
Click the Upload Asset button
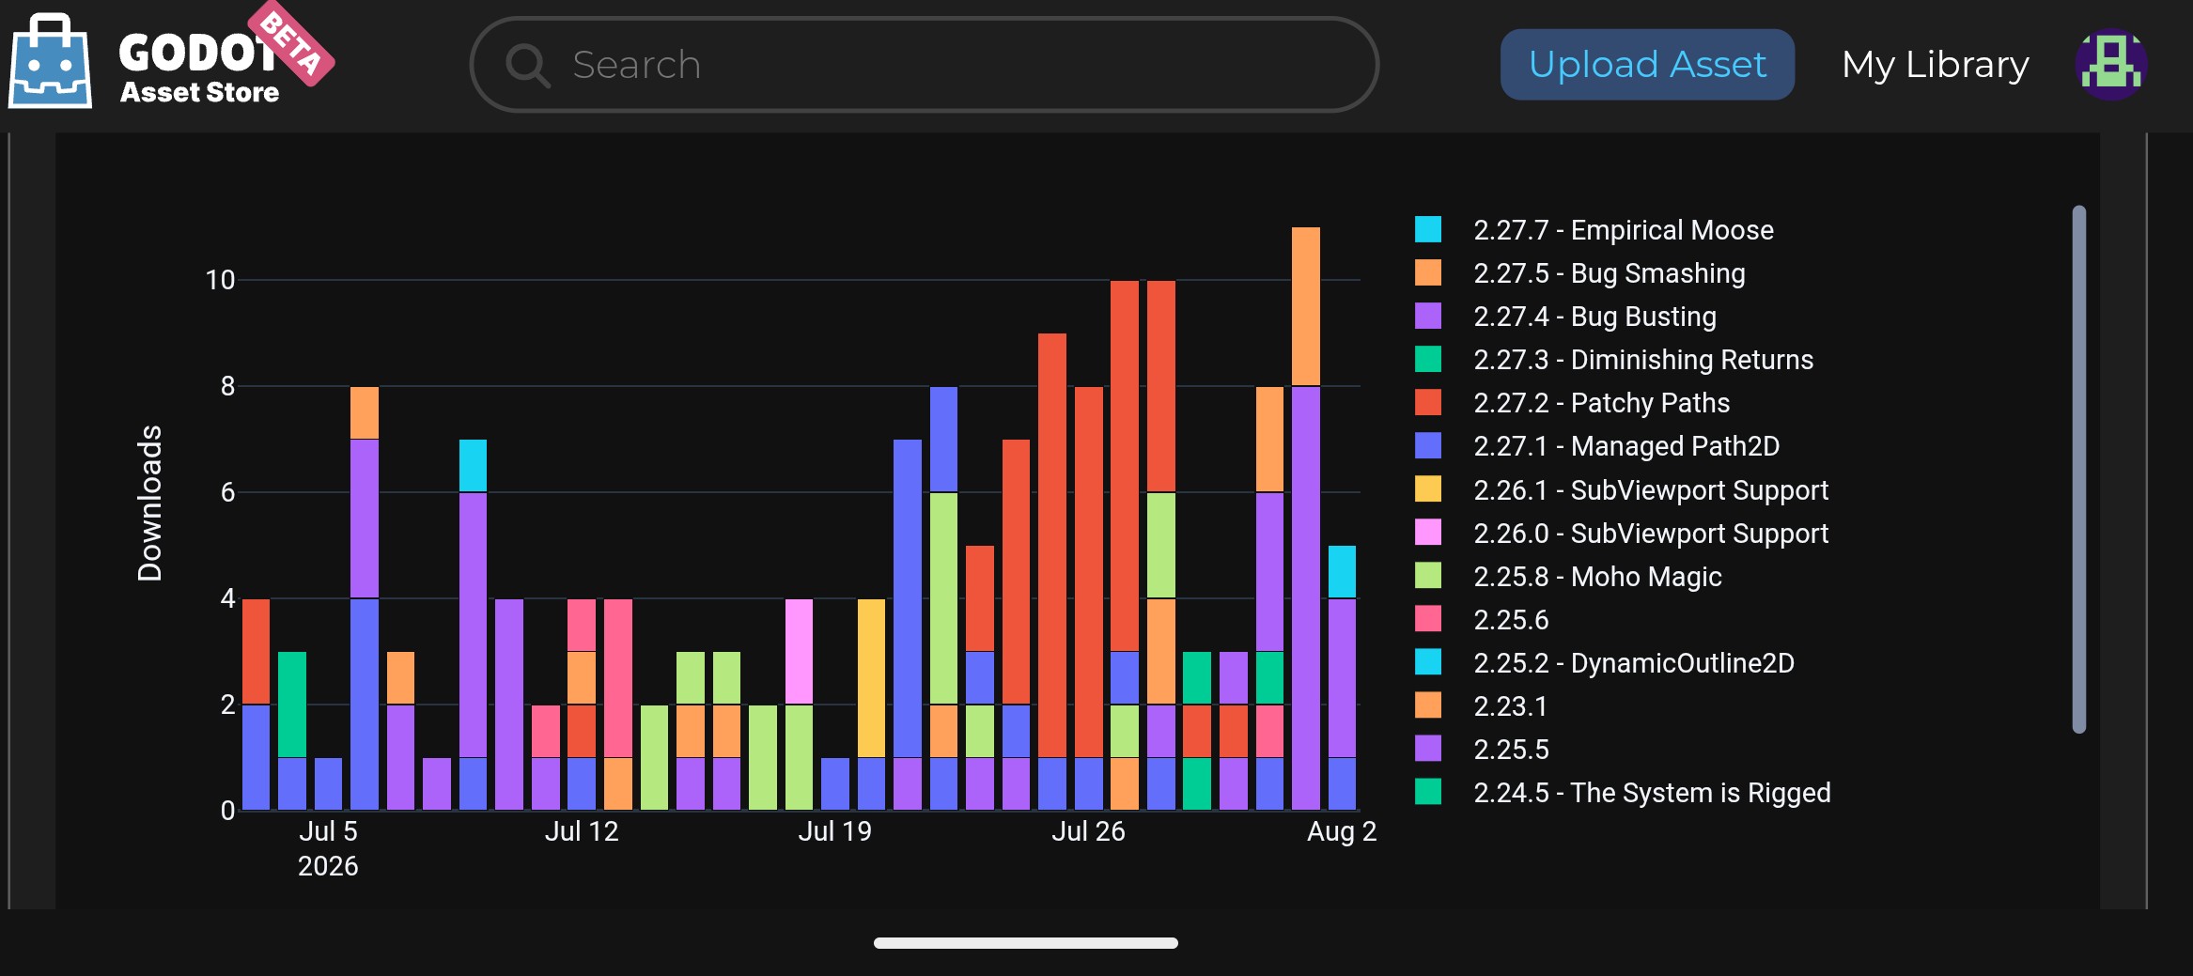(1647, 65)
